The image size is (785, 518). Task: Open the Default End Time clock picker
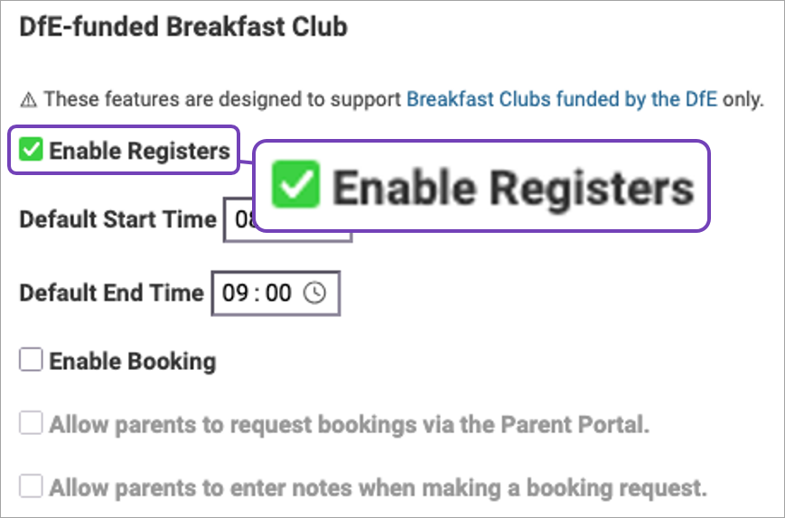tap(315, 293)
